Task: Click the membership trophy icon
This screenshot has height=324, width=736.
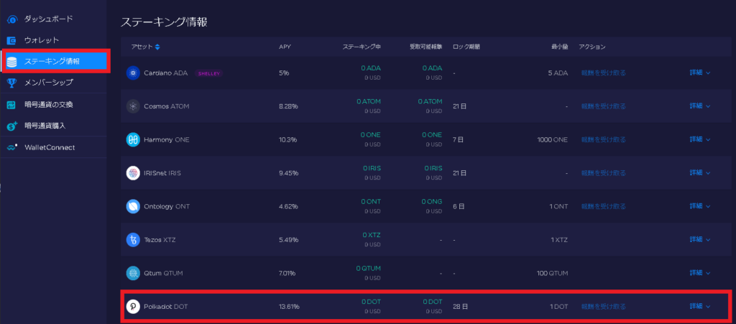Action: 13,83
